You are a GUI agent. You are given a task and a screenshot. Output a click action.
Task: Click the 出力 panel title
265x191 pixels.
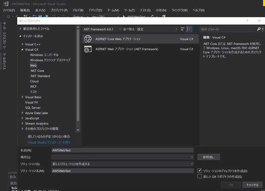pos(13,177)
